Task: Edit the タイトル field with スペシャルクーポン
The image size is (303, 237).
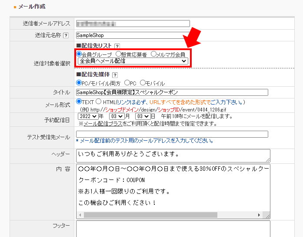Action: (172, 92)
